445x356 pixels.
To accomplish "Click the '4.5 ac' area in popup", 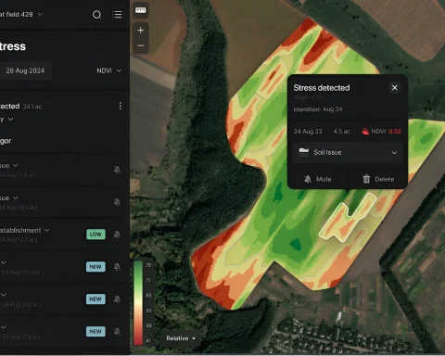I will tap(341, 132).
